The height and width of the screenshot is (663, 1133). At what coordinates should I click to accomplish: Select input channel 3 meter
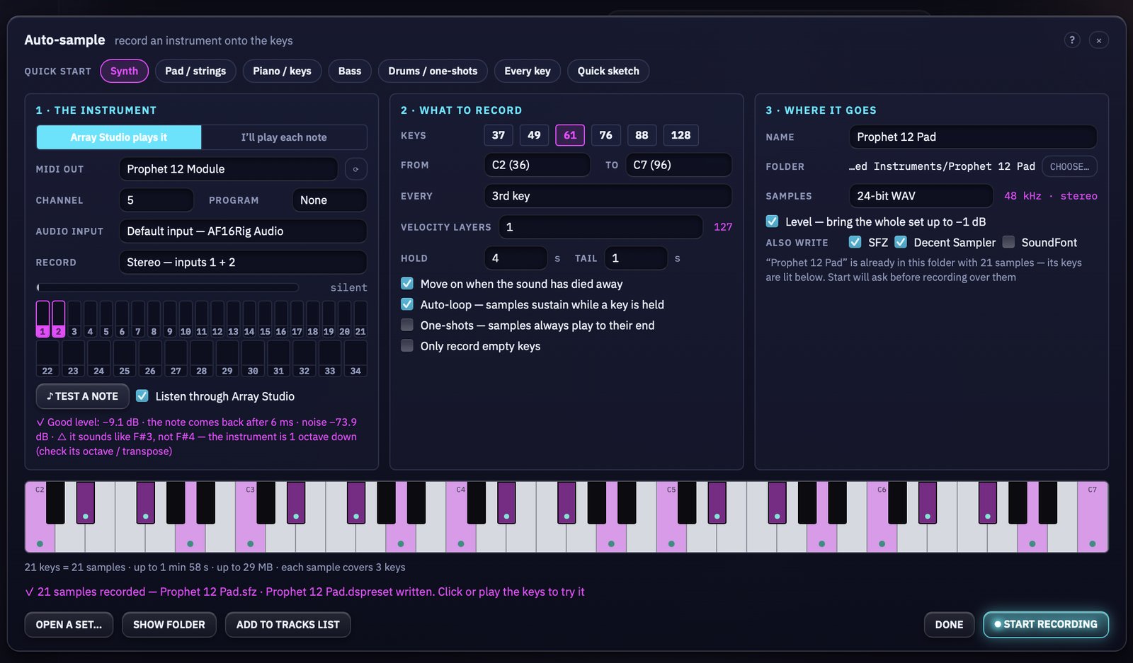tap(74, 319)
